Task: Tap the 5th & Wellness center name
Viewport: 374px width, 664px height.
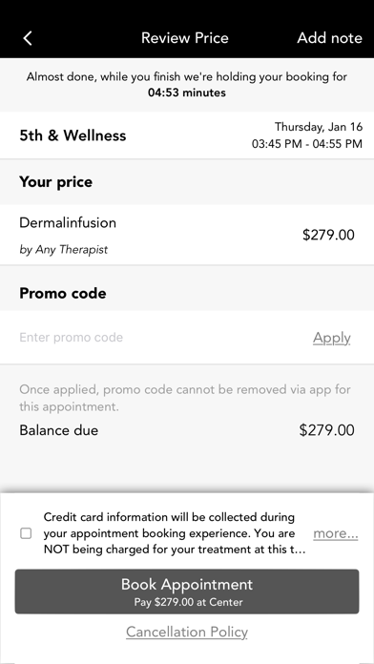Action: coord(73,135)
